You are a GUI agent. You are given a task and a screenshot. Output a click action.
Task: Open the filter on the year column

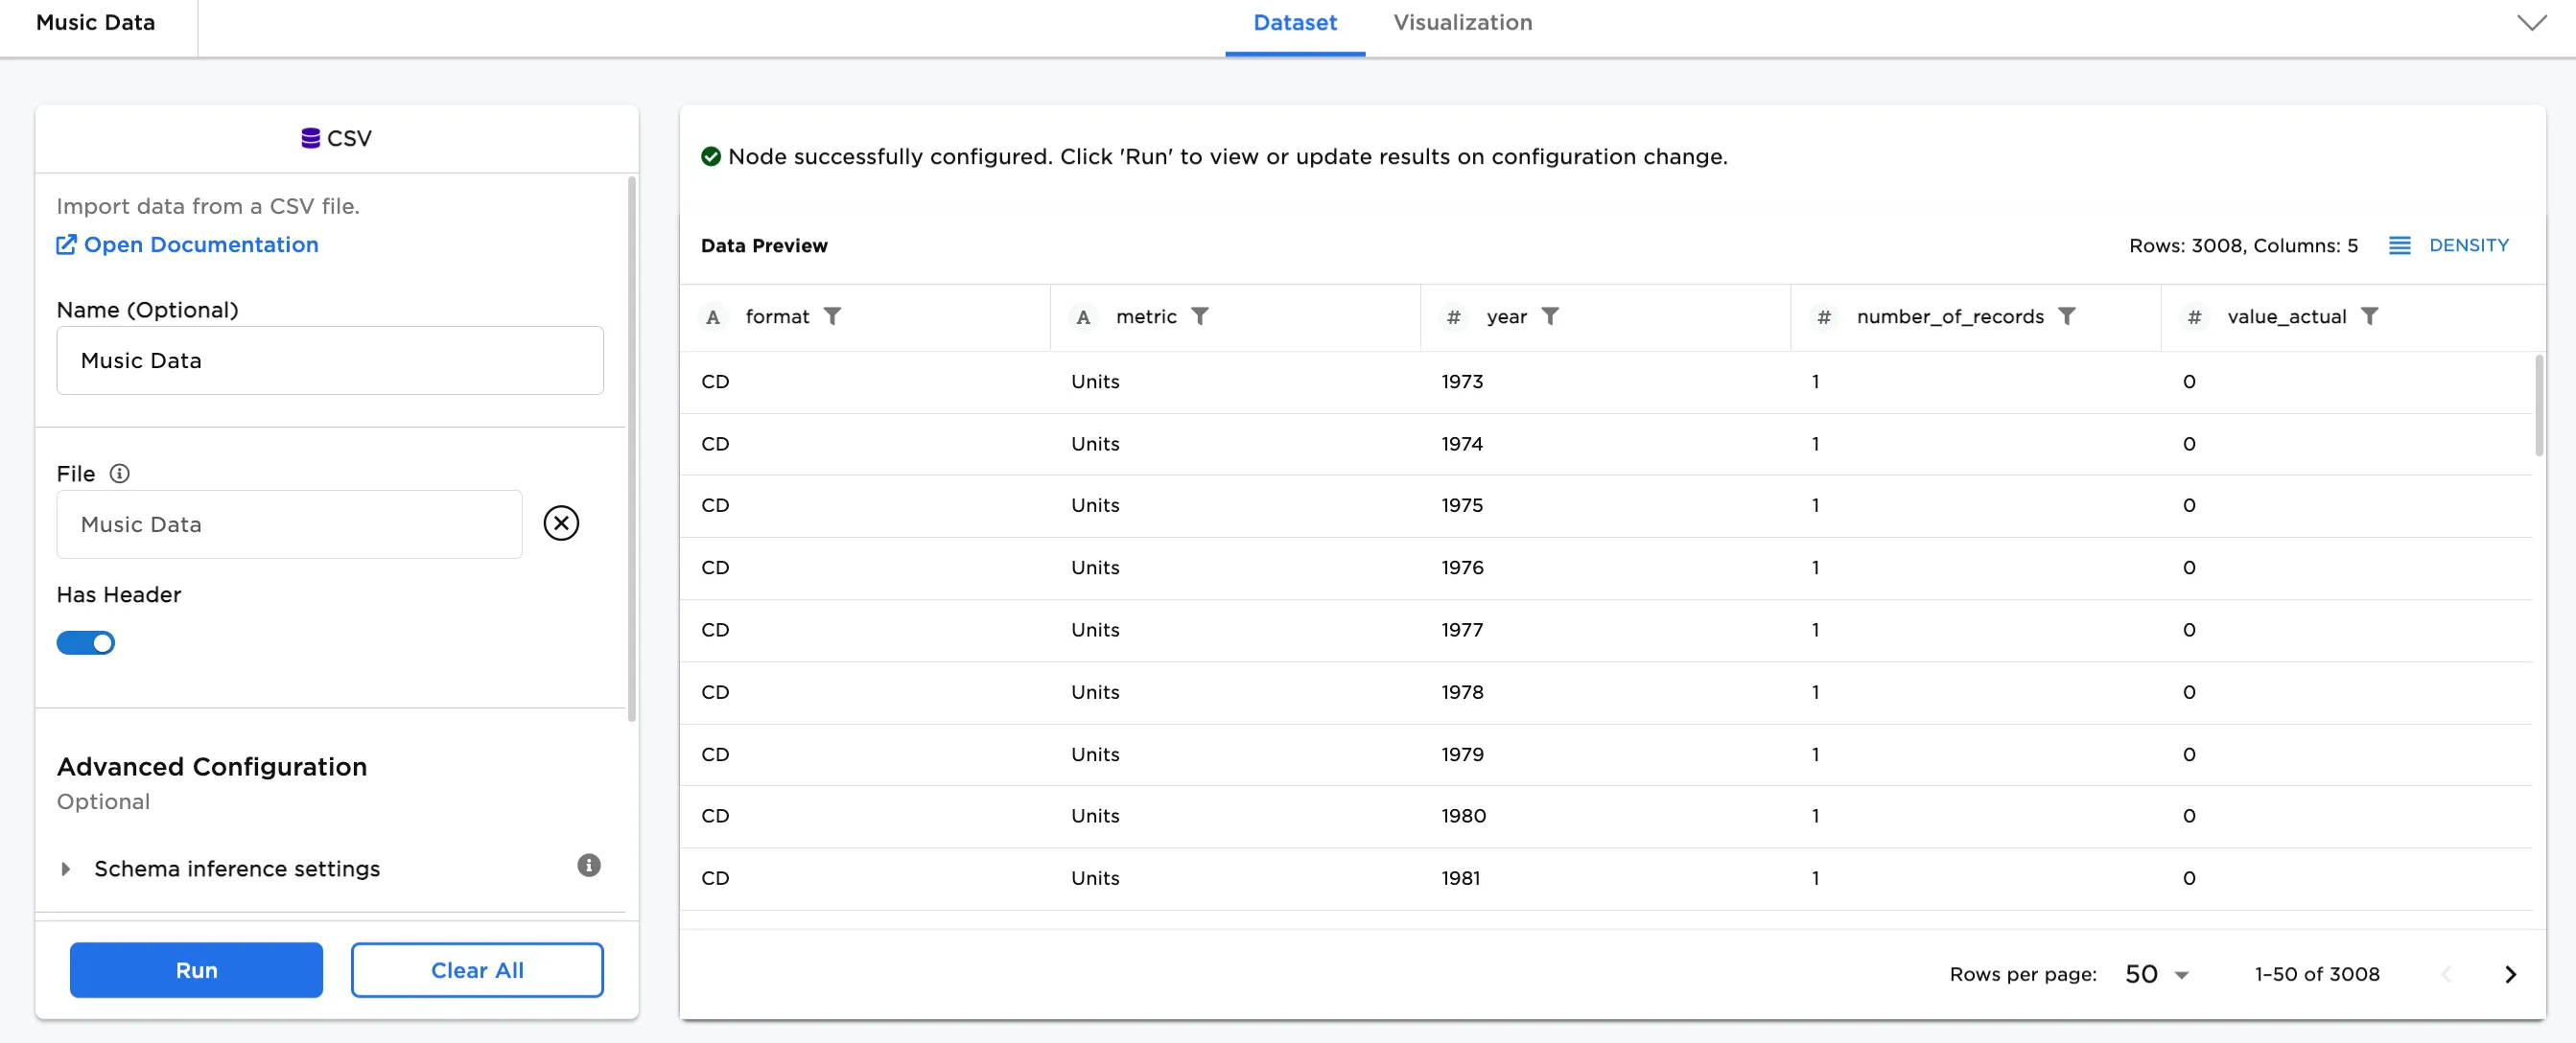(1551, 316)
